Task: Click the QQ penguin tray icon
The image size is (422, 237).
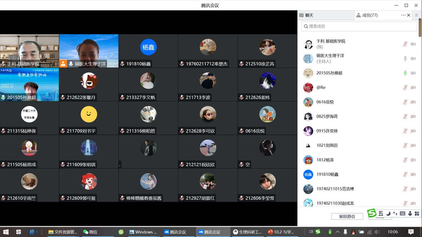Action: [x=353, y=232]
